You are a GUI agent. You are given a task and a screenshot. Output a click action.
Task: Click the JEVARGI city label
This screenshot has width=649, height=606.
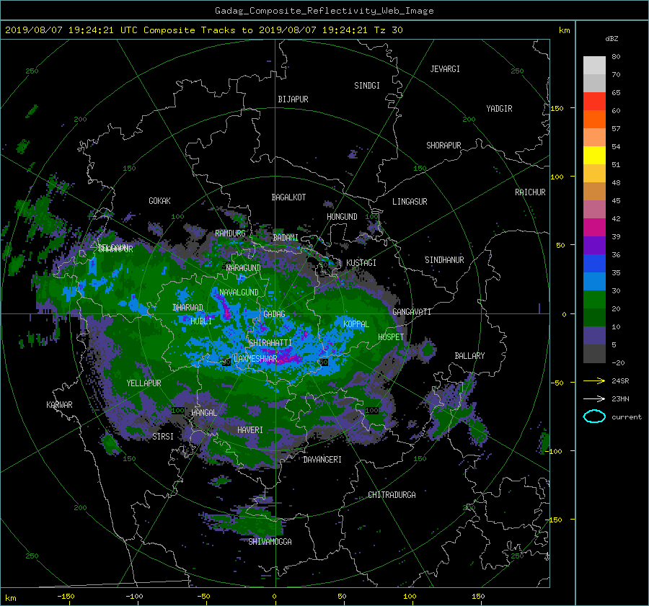click(x=445, y=69)
